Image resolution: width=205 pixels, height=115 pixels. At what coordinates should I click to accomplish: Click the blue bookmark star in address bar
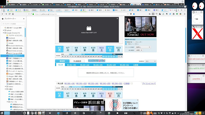pyautogui.click(x=134, y=14)
